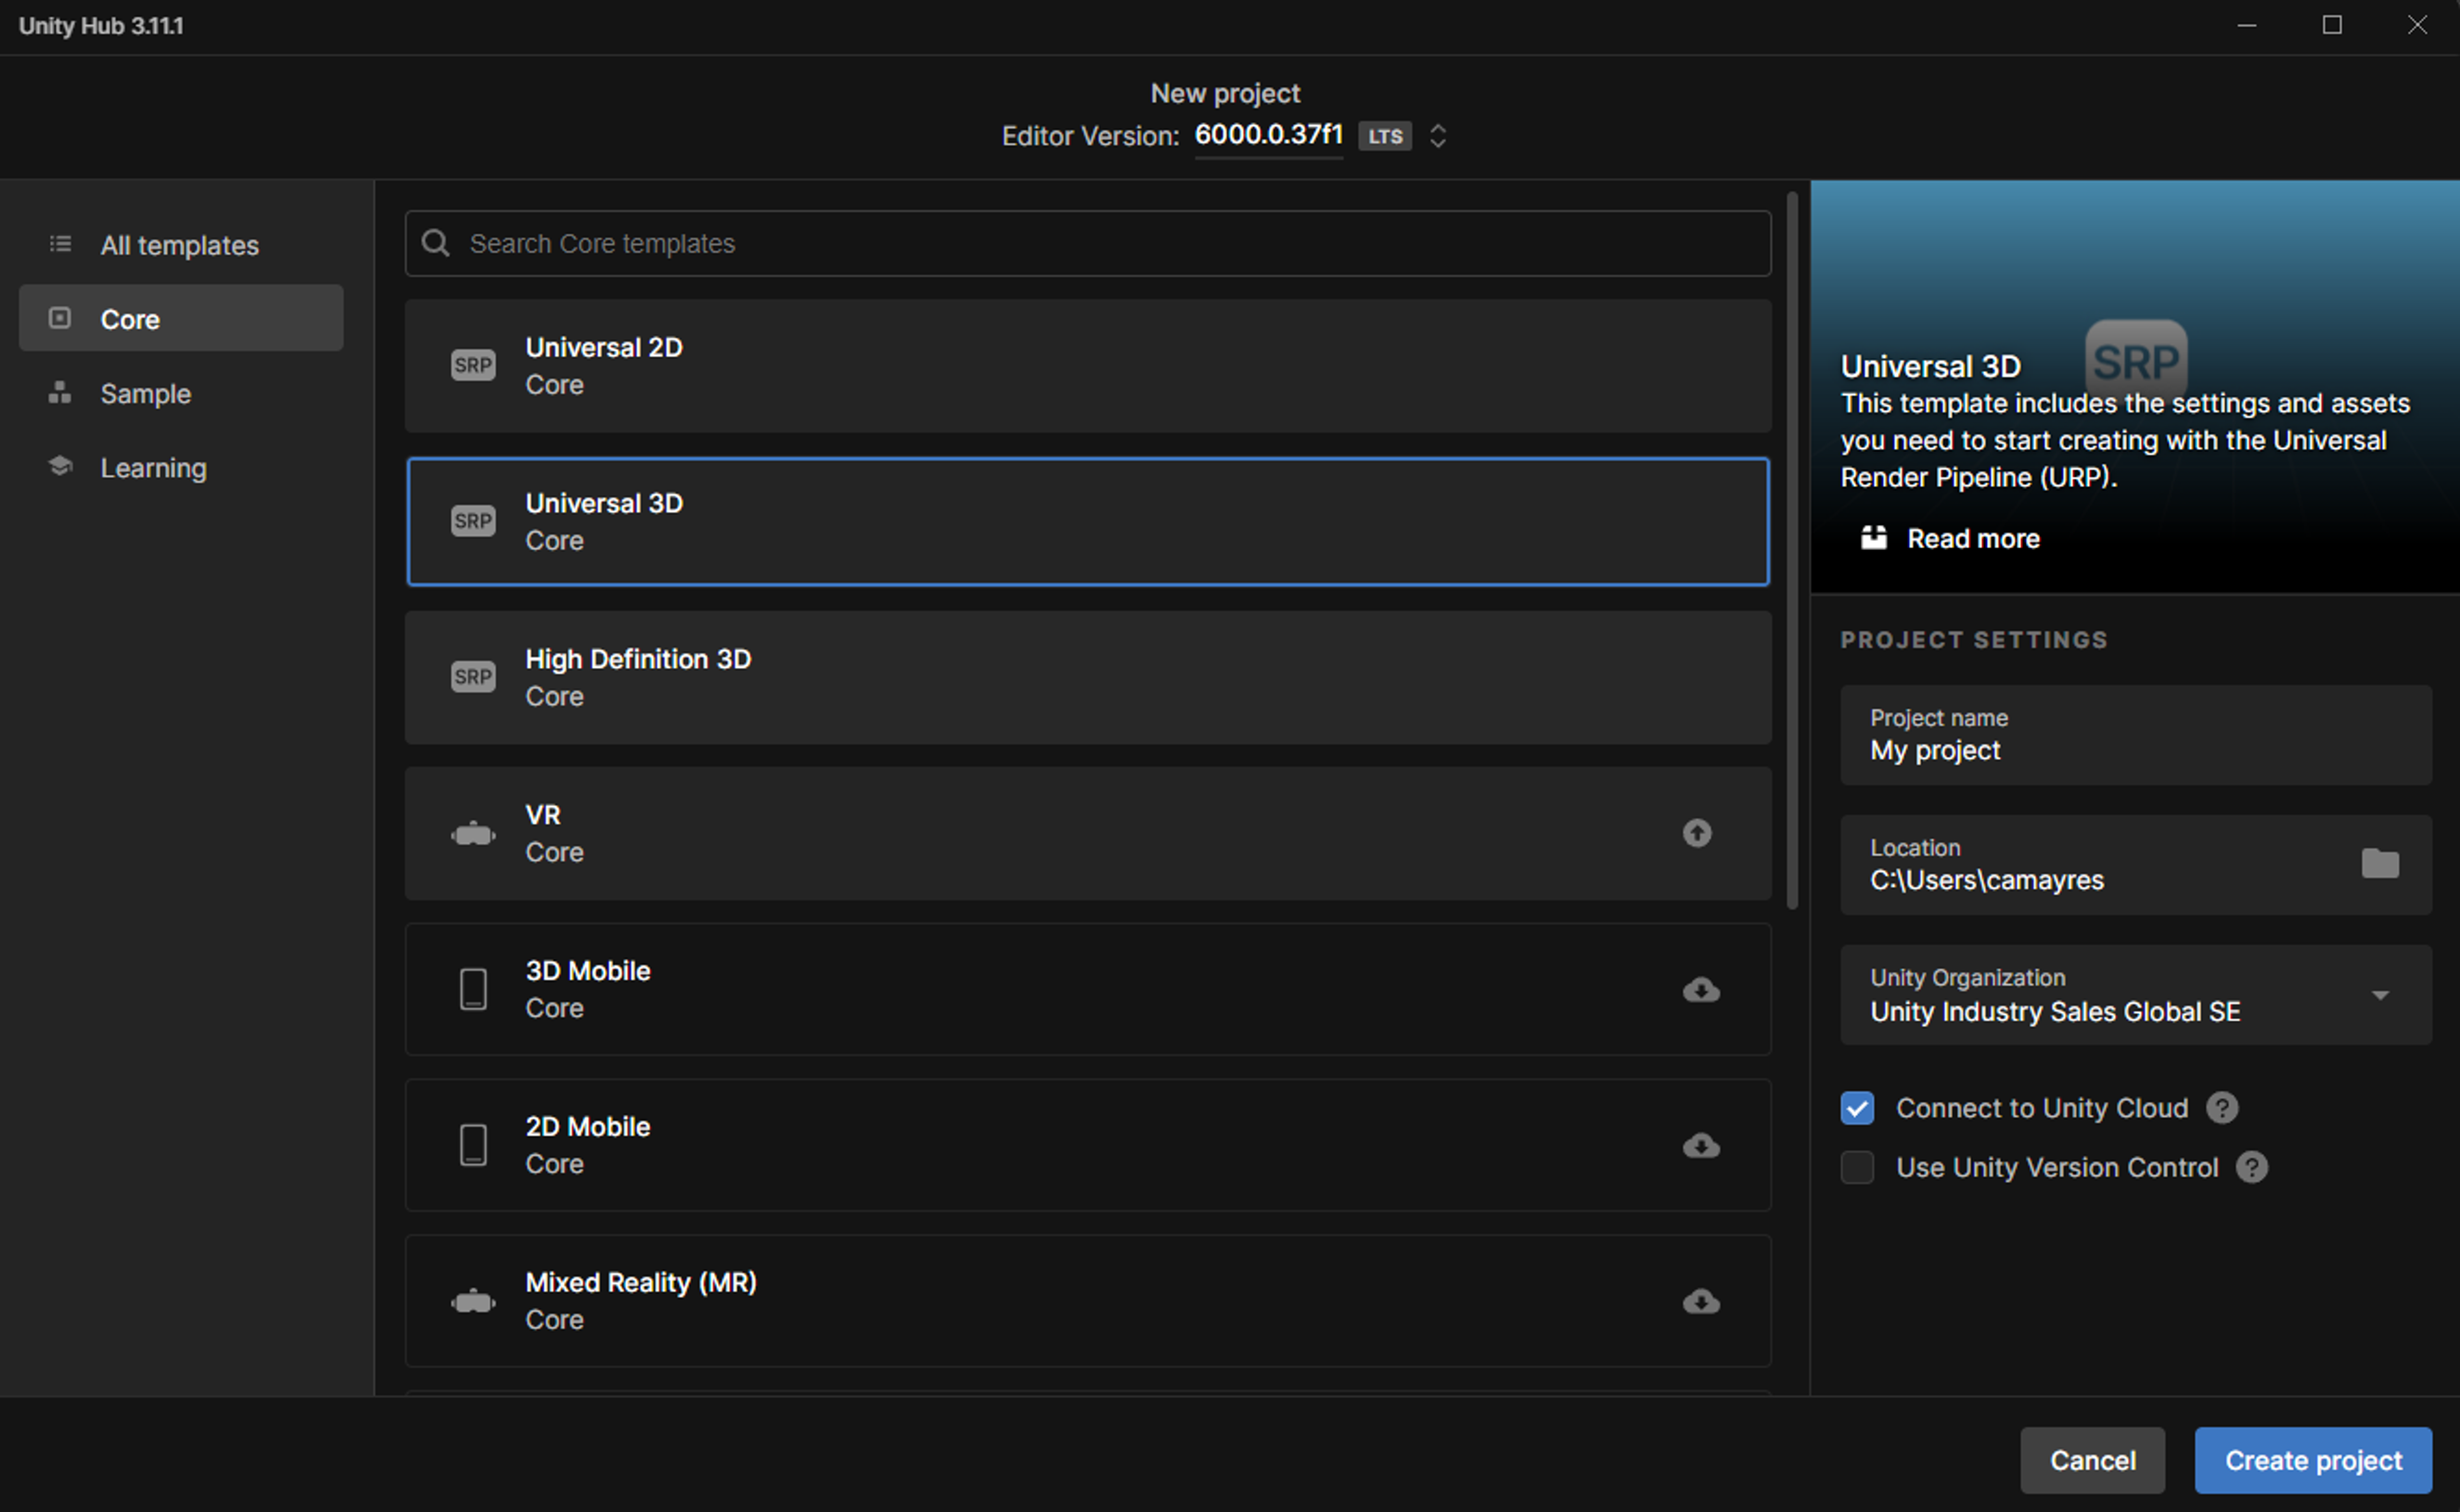The height and width of the screenshot is (1512, 2460).
Task: Select the Universal 2D template
Action: point(1088,365)
